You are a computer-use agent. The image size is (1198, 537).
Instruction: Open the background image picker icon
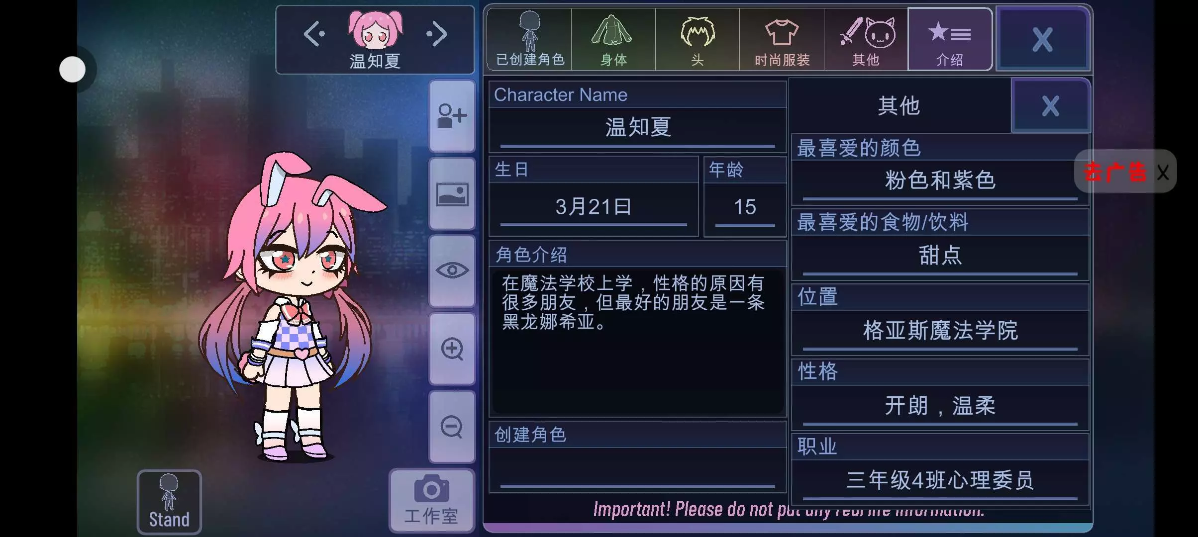pos(452,194)
